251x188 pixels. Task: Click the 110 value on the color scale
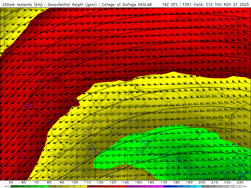(87, 182)
